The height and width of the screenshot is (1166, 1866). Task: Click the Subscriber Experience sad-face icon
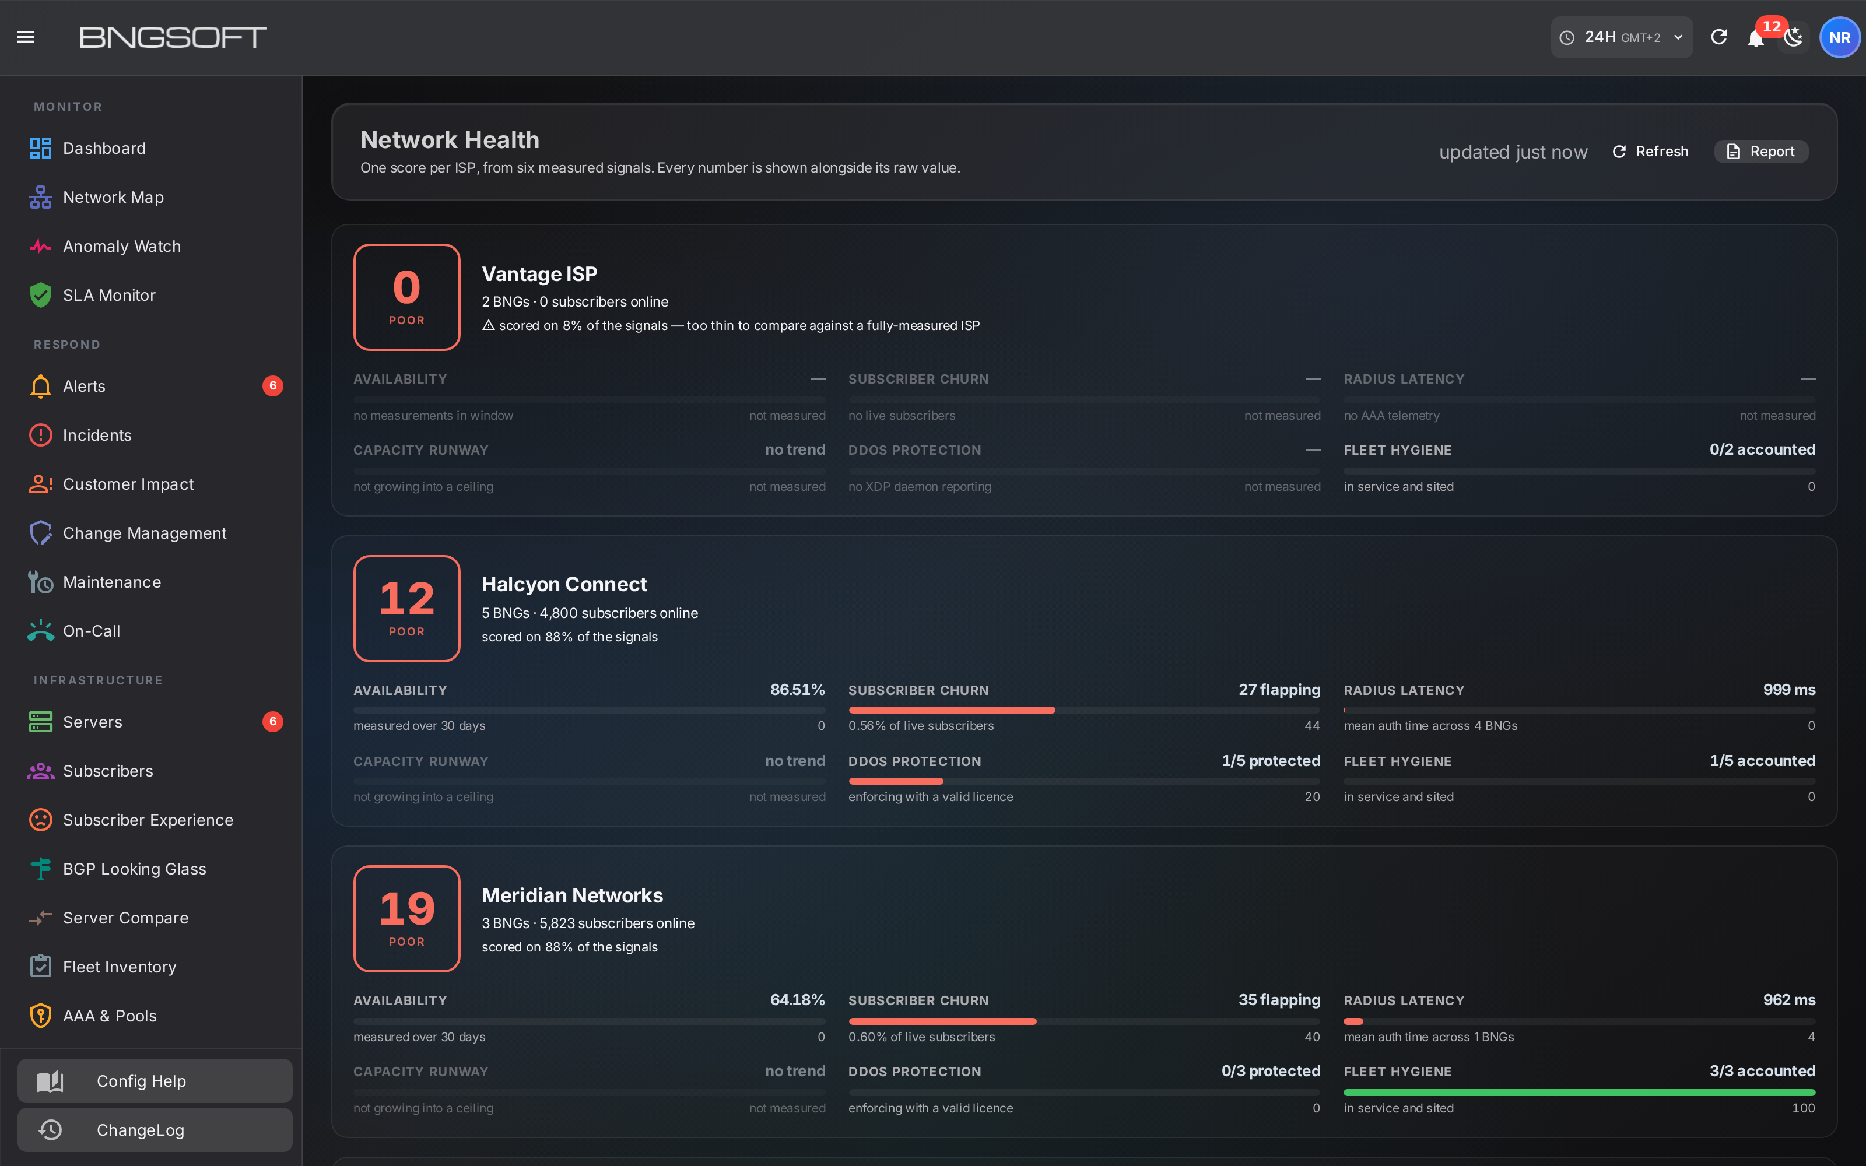coord(40,820)
